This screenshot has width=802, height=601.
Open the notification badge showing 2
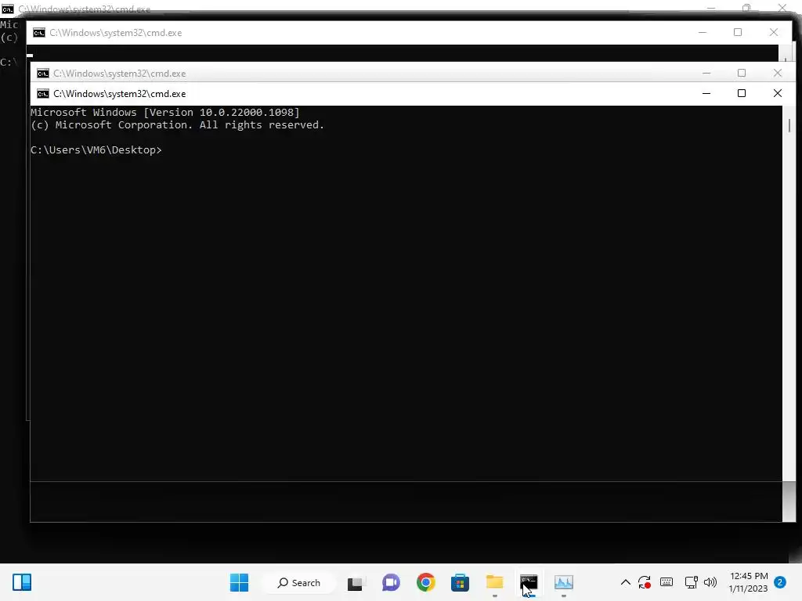click(780, 582)
